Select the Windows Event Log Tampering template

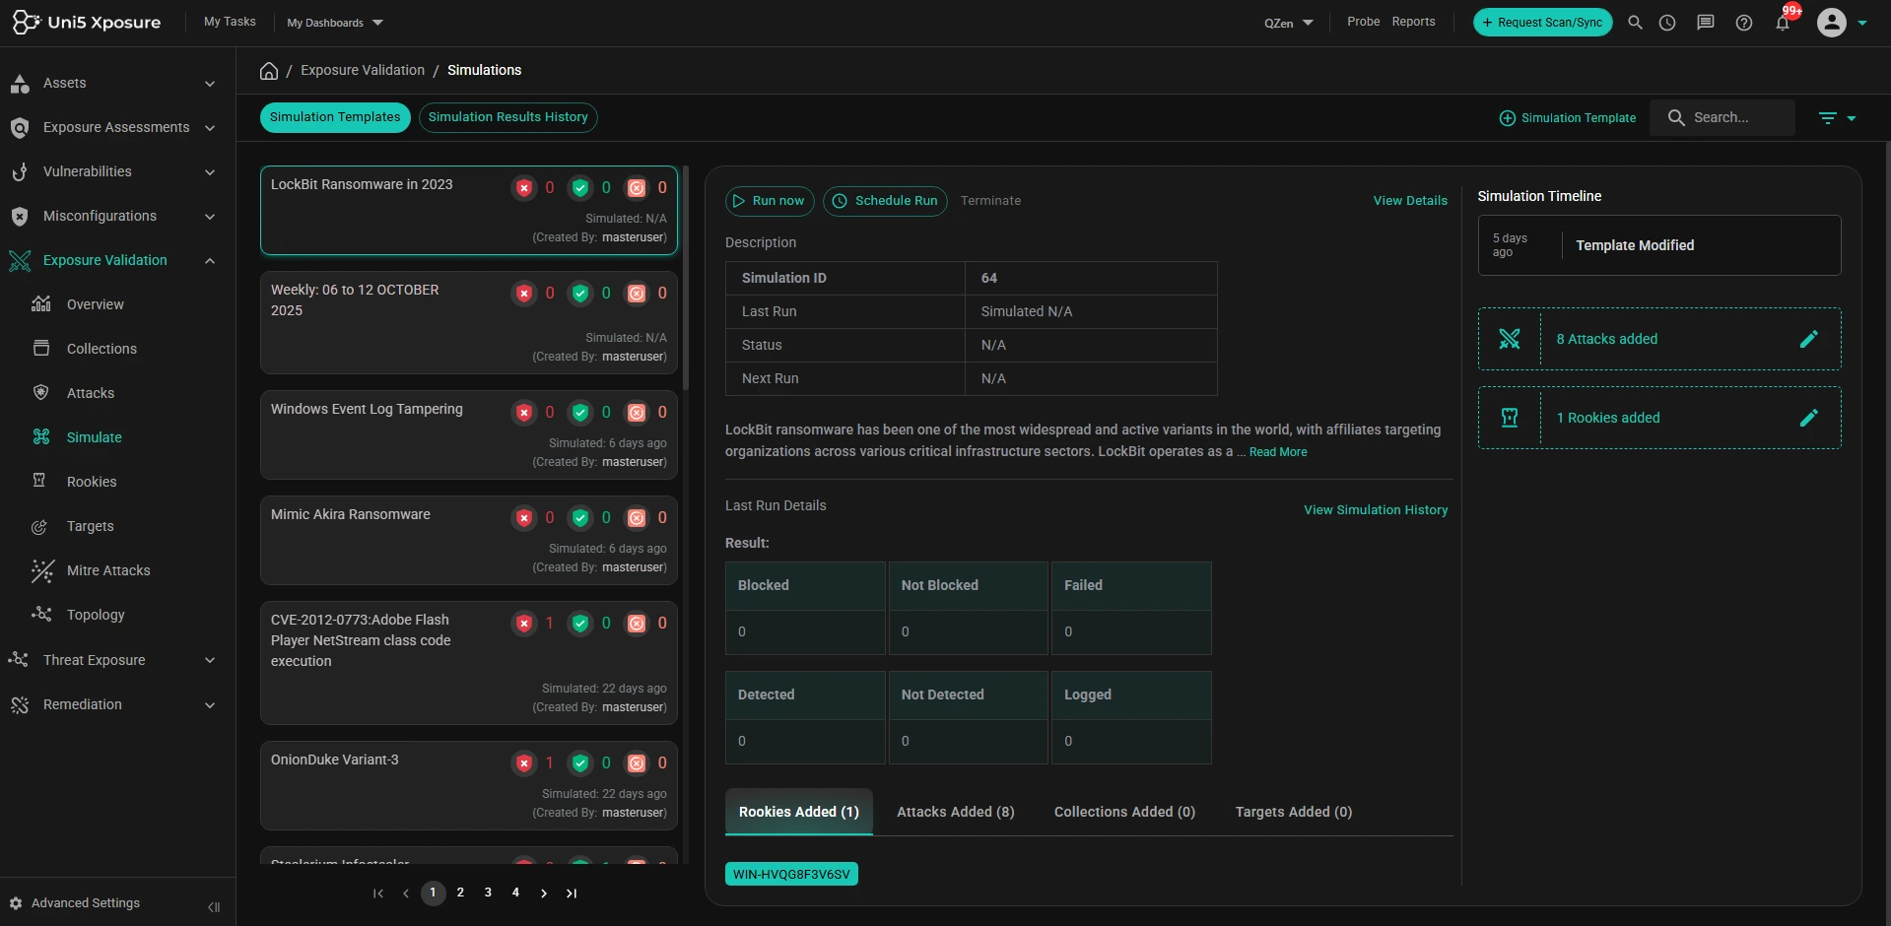(x=469, y=434)
